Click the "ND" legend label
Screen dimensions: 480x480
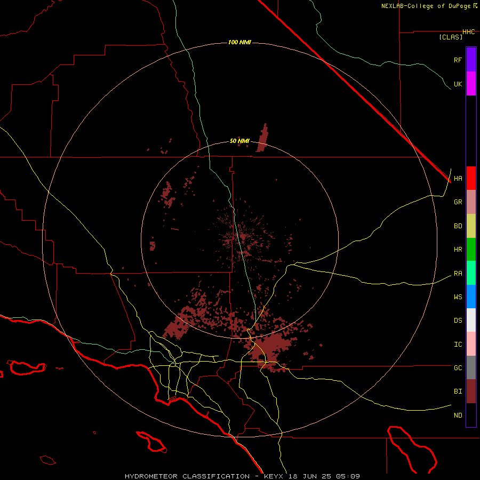point(458,415)
